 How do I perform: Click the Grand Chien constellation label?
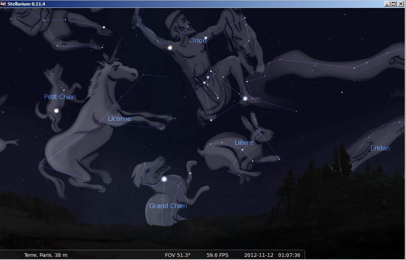click(x=168, y=206)
